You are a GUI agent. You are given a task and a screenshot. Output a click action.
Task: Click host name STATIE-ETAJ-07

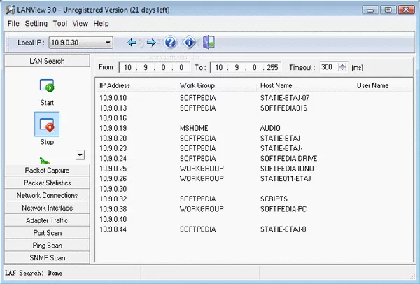point(285,98)
